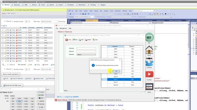Open the Permission select dropdown
The width and height of the screenshot is (197, 110).
[x=86, y=54]
